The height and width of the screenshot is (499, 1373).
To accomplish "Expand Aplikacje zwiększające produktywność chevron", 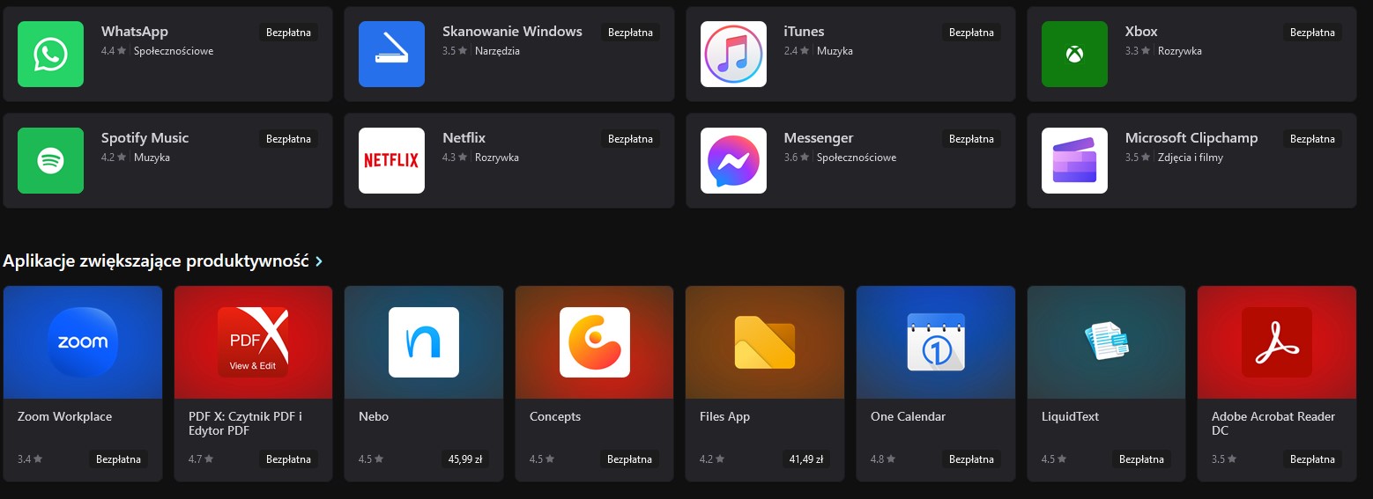I will [x=318, y=261].
